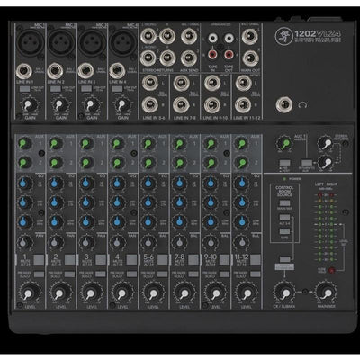The height and width of the screenshot is (360, 360).
Task: Mute channel 7-8
Action: tap(193, 260)
